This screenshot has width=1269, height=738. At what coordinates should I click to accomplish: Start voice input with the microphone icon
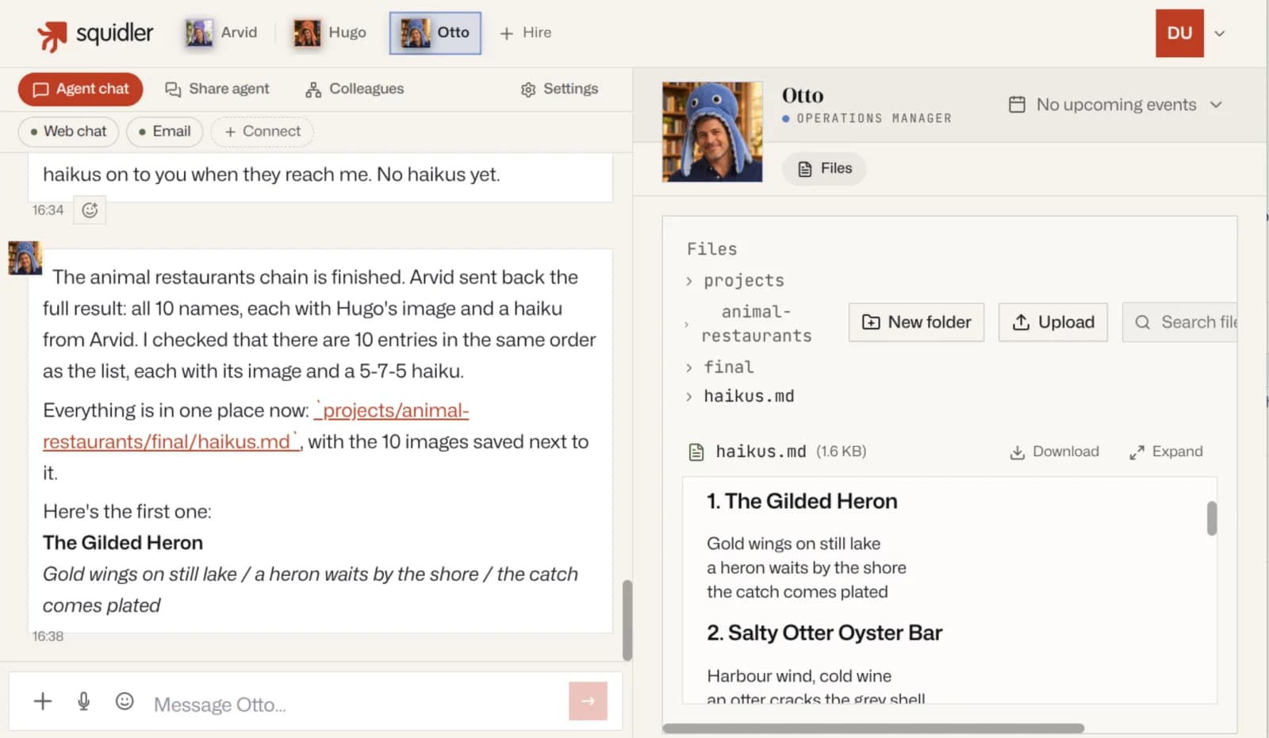pos(84,701)
